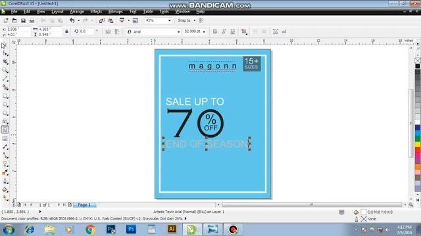Screen dimensions: 421x236
Task: Select the Table tool
Action: [5, 138]
